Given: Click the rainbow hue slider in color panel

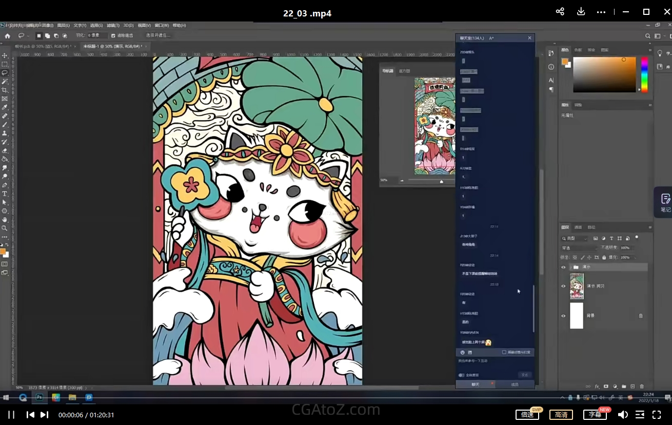Looking at the screenshot, I should (x=644, y=74).
